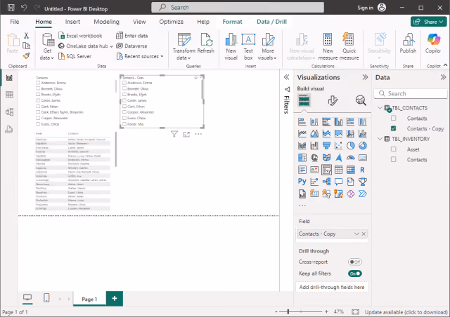Select the Q&A speech bubble visual

(338, 182)
